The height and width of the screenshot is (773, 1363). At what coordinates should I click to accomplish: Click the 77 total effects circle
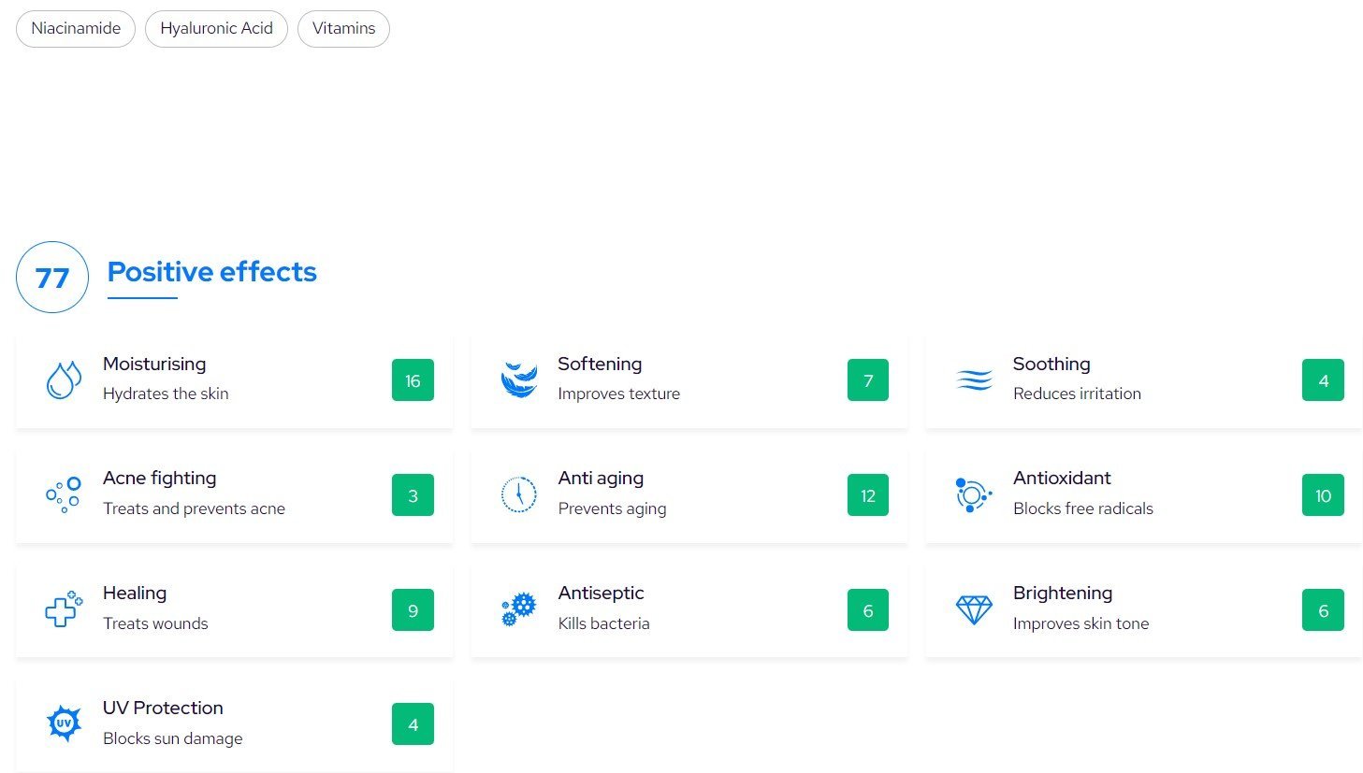point(52,278)
